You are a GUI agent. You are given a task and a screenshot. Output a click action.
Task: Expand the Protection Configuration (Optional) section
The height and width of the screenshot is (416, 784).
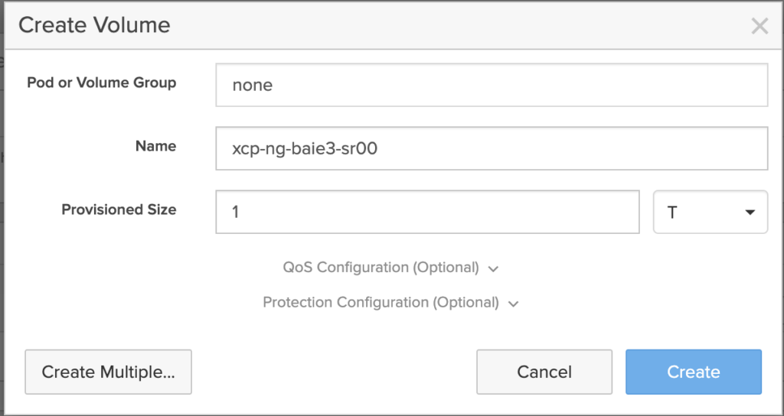pyautogui.click(x=381, y=303)
